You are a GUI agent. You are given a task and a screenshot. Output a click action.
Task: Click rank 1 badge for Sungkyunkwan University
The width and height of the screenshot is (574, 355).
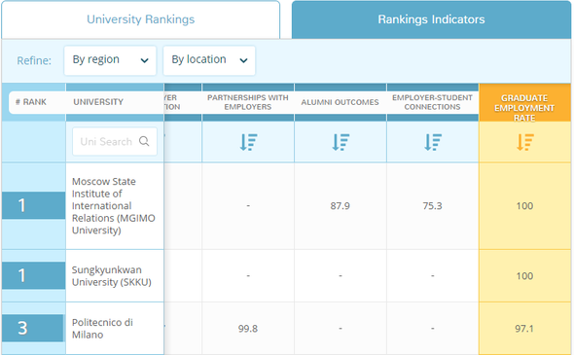[33, 275]
